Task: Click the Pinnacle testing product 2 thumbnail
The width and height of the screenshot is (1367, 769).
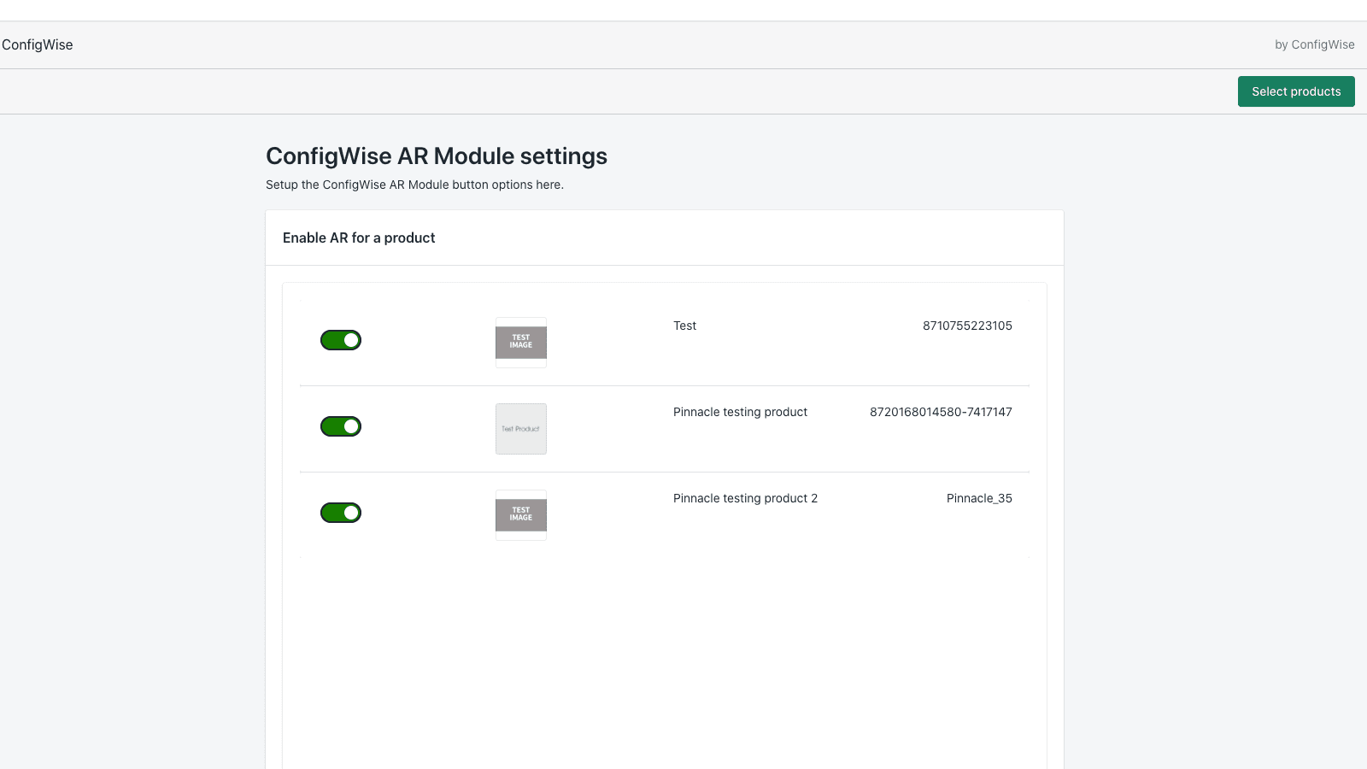Action: click(x=520, y=515)
